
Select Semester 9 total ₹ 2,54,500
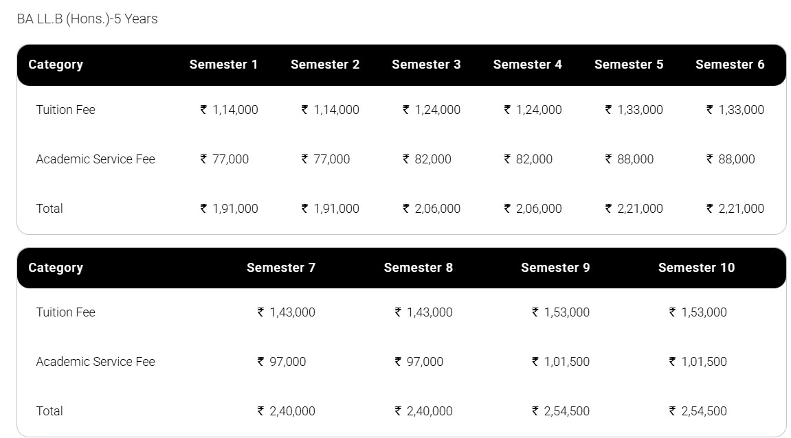pos(561,411)
